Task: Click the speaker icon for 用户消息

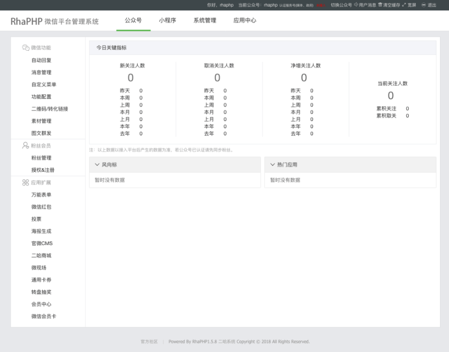Action: tap(356, 5)
